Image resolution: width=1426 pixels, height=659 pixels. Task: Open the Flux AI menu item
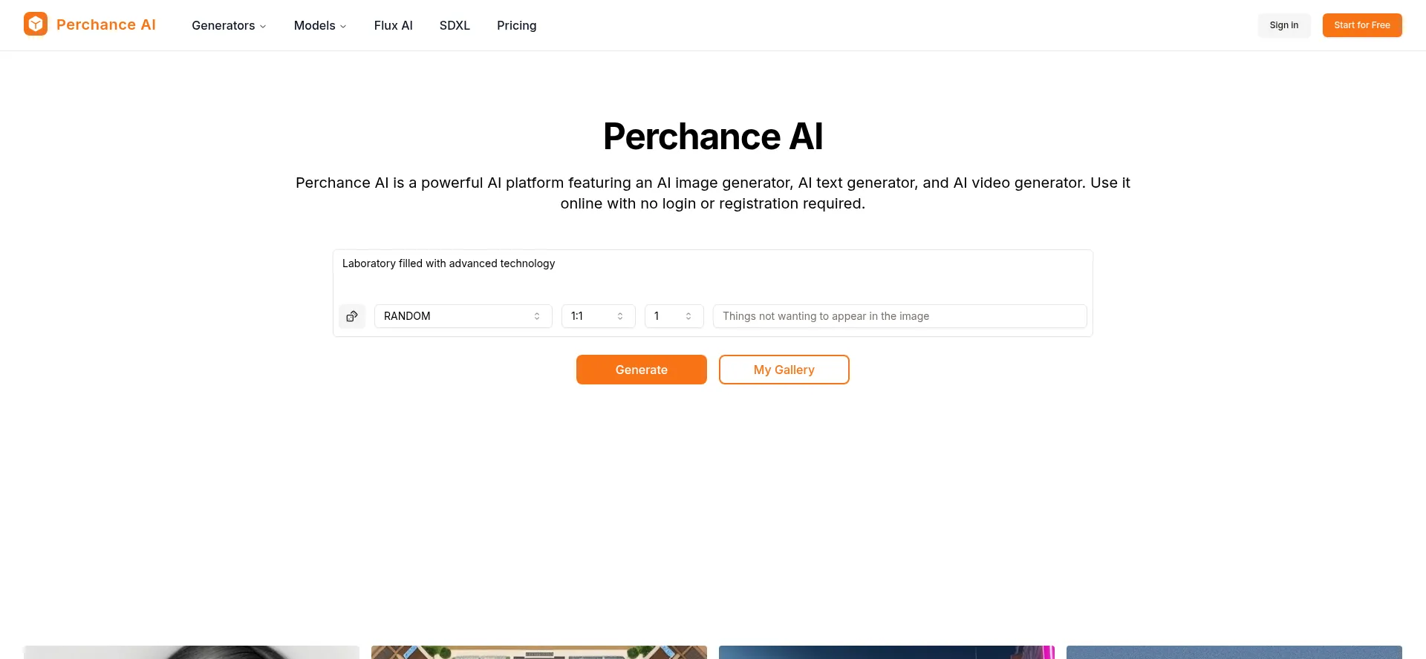tap(393, 25)
